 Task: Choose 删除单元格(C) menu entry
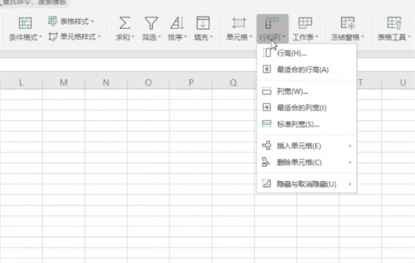point(306,162)
